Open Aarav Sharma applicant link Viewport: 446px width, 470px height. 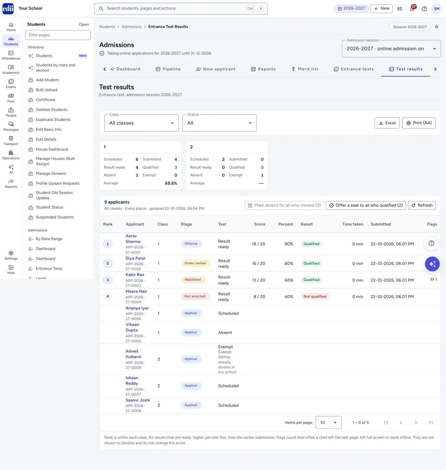click(x=133, y=239)
